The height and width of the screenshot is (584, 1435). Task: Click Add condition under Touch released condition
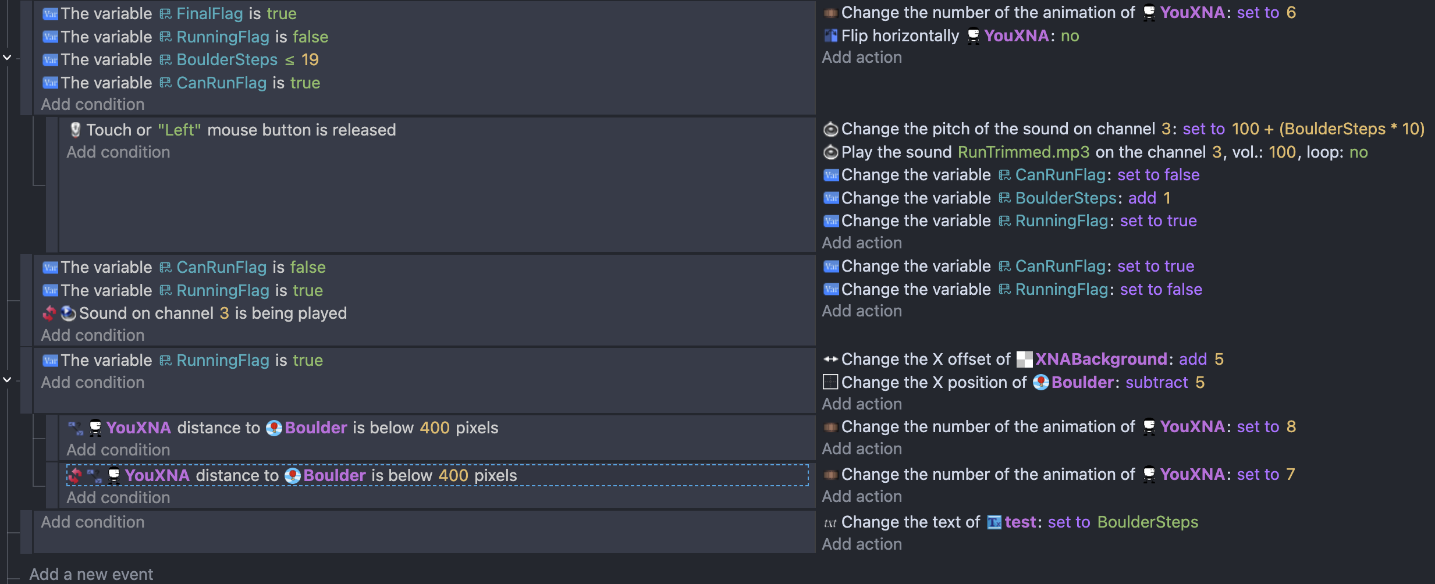118,152
